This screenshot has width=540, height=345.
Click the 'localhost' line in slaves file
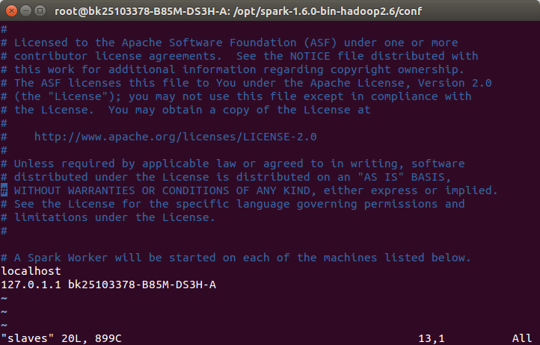pyautogui.click(x=31, y=271)
